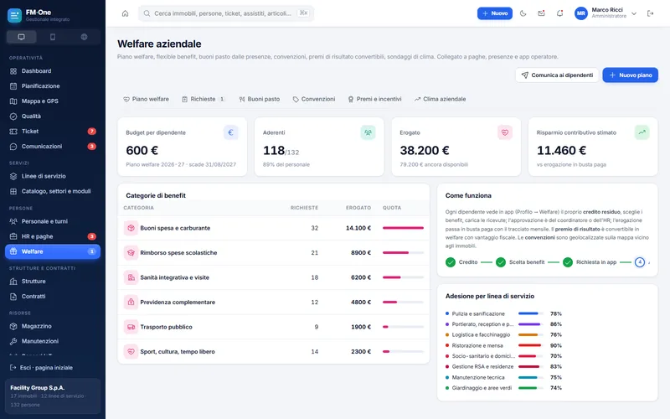Click quota bar for Buoni spesa e carburante
Screen dimensions: 670x419
pyautogui.click(x=403, y=228)
